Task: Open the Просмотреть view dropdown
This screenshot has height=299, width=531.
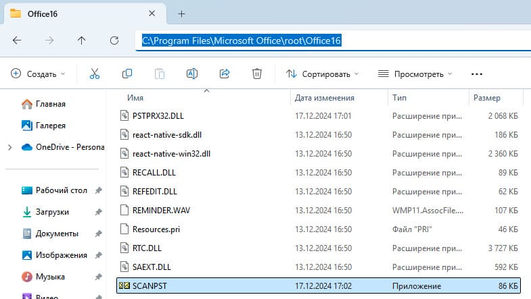Action: pos(415,74)
